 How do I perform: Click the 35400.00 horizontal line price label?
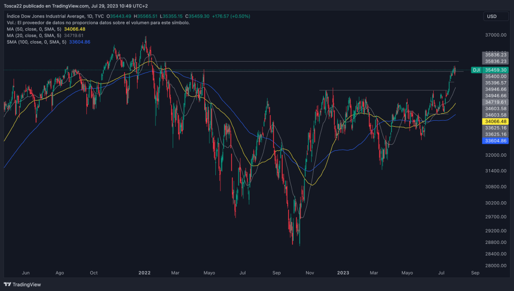click(x=496, y=76)
